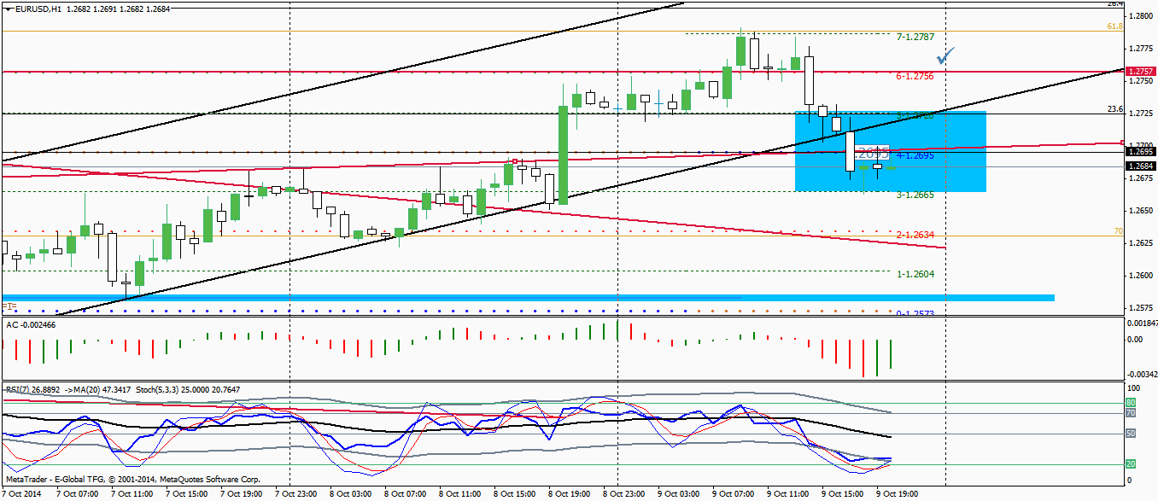Click the gray 1.2684 current price tag
Image resolution: width=1158 pixels, height=501 pixels.
point(1141,166)
